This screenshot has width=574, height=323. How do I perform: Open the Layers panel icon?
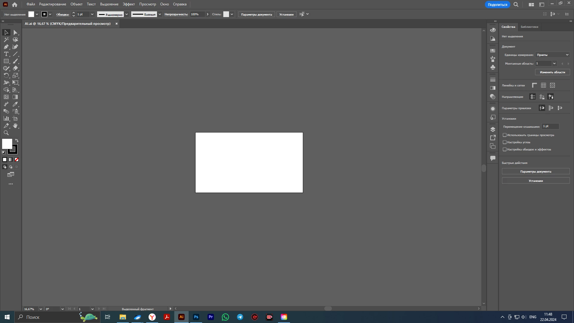pyautogui.click(x=493, y=129)
